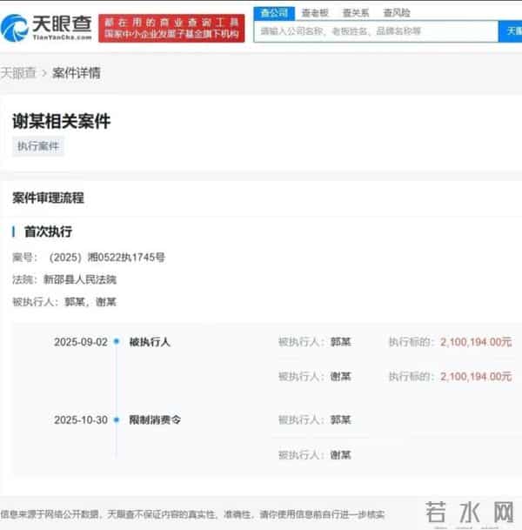Open 谢某 in the 2025-09-02 entry

click(340, 377)
